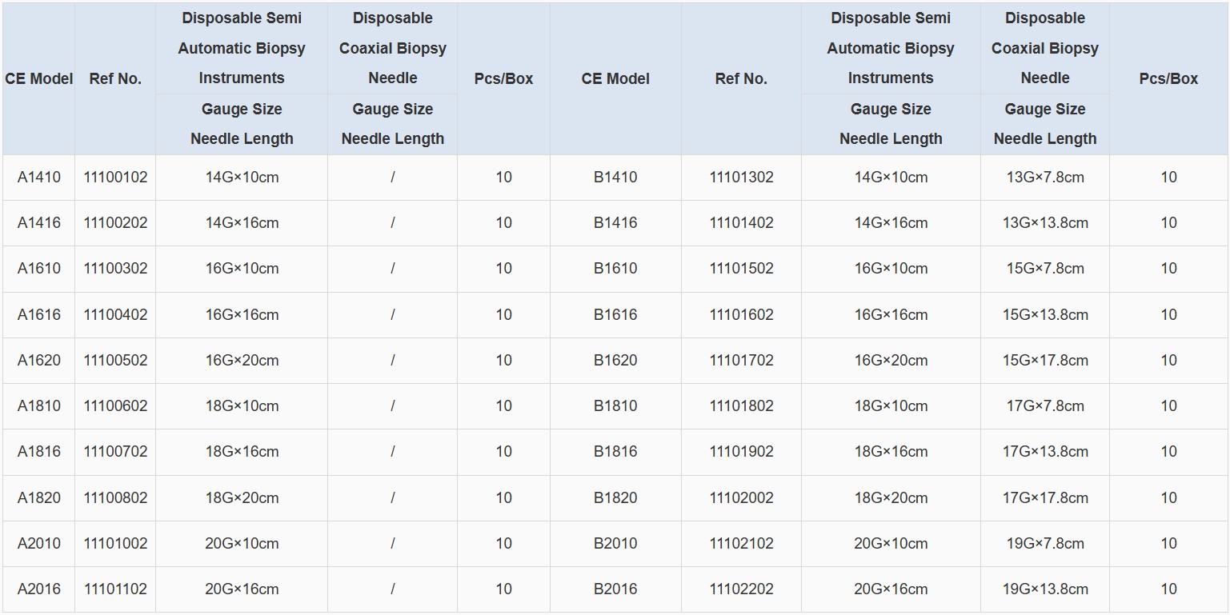Select Ref No. 11100202 cell
This screenshot has width=1230, height=615.
pyautogui.click(x=115, y=223)
